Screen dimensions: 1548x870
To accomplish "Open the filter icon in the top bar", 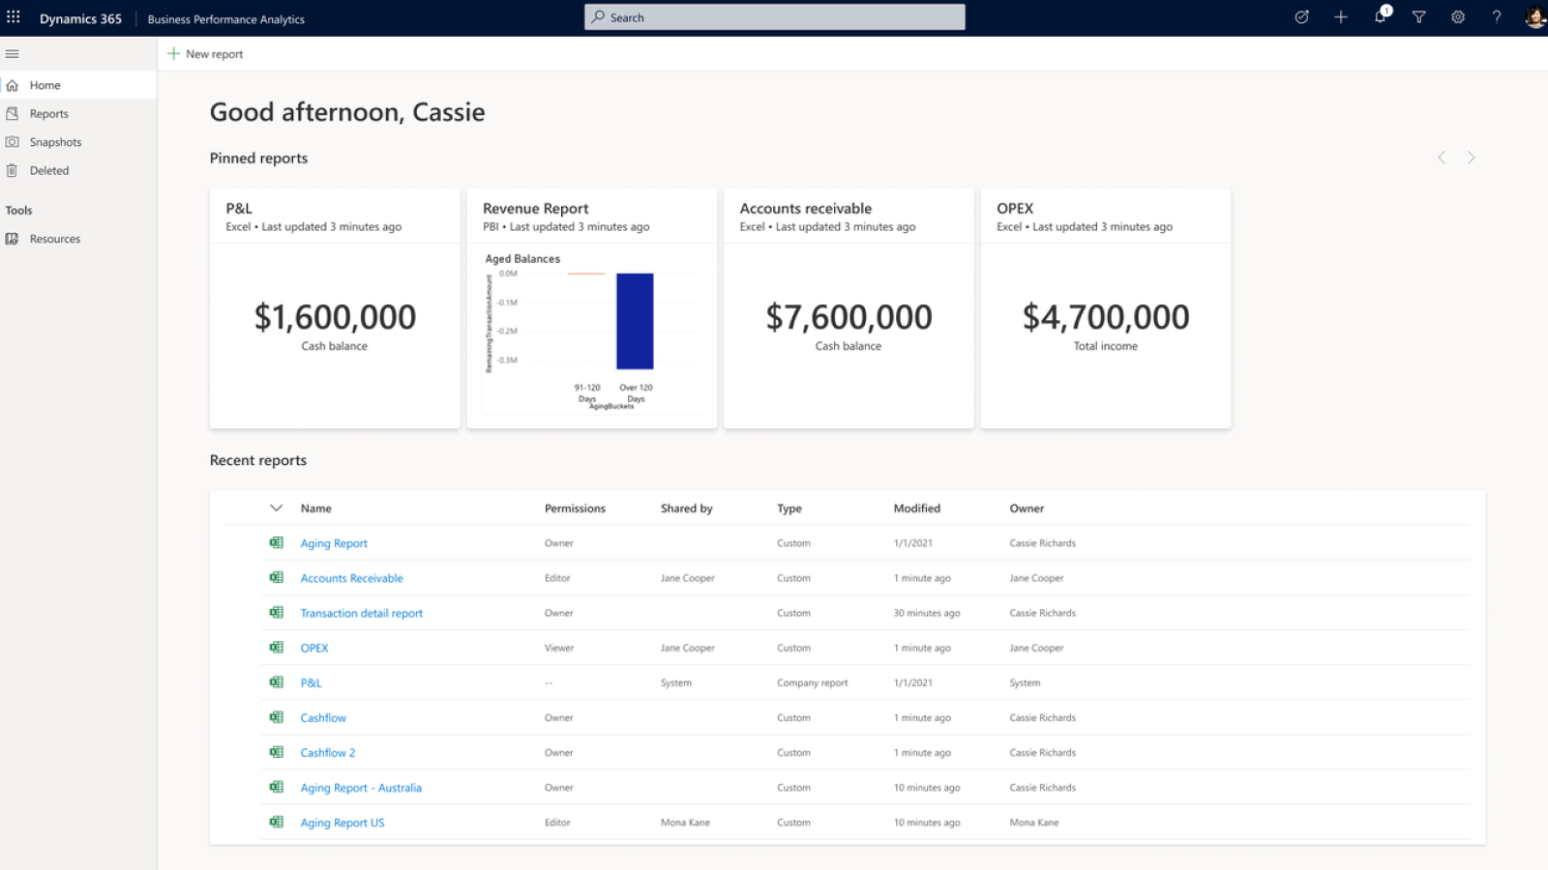I will [x=1418, y=16].
